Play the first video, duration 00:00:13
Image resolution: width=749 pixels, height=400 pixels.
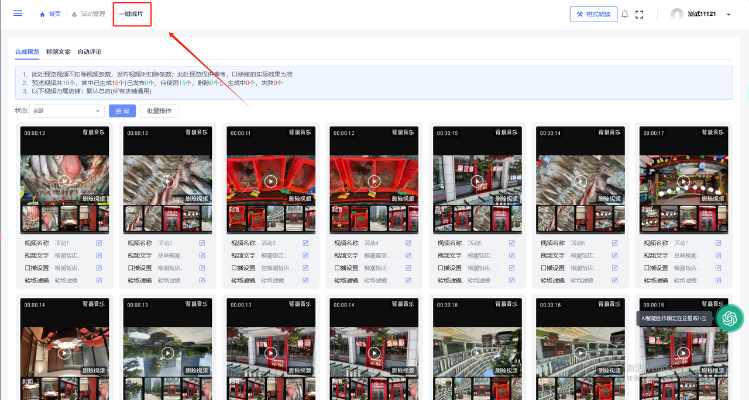pyautogui.click(x=64, y=181)
